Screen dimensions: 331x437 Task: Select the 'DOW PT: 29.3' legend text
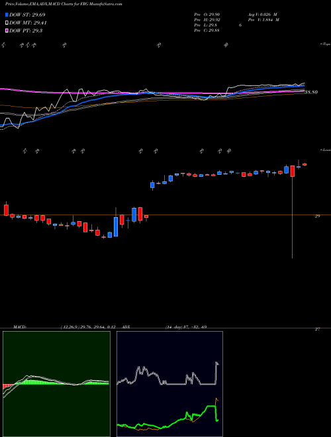coord(26,30)
